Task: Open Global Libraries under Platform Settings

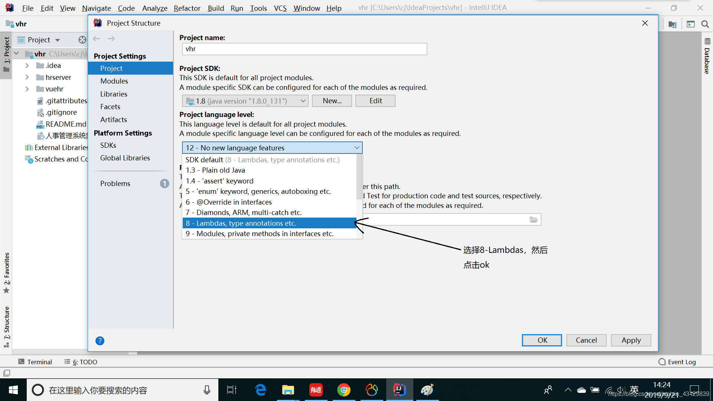Action: (x=130, y=158)
